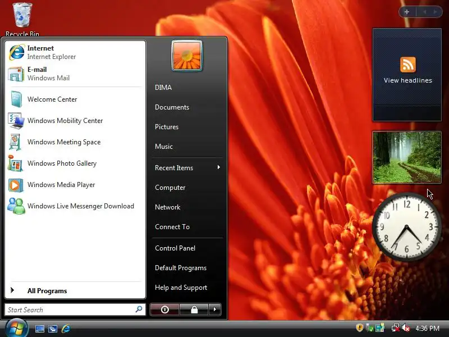Click the user account flower picture
449x337 pixels.
pyautogui.click(x=187, y=56)
